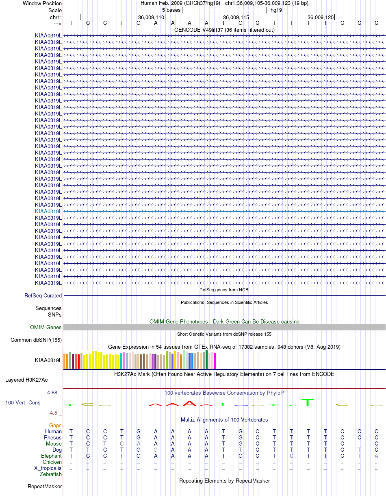
Task: Click the Dog alignment row label
Action: (57, 450)
